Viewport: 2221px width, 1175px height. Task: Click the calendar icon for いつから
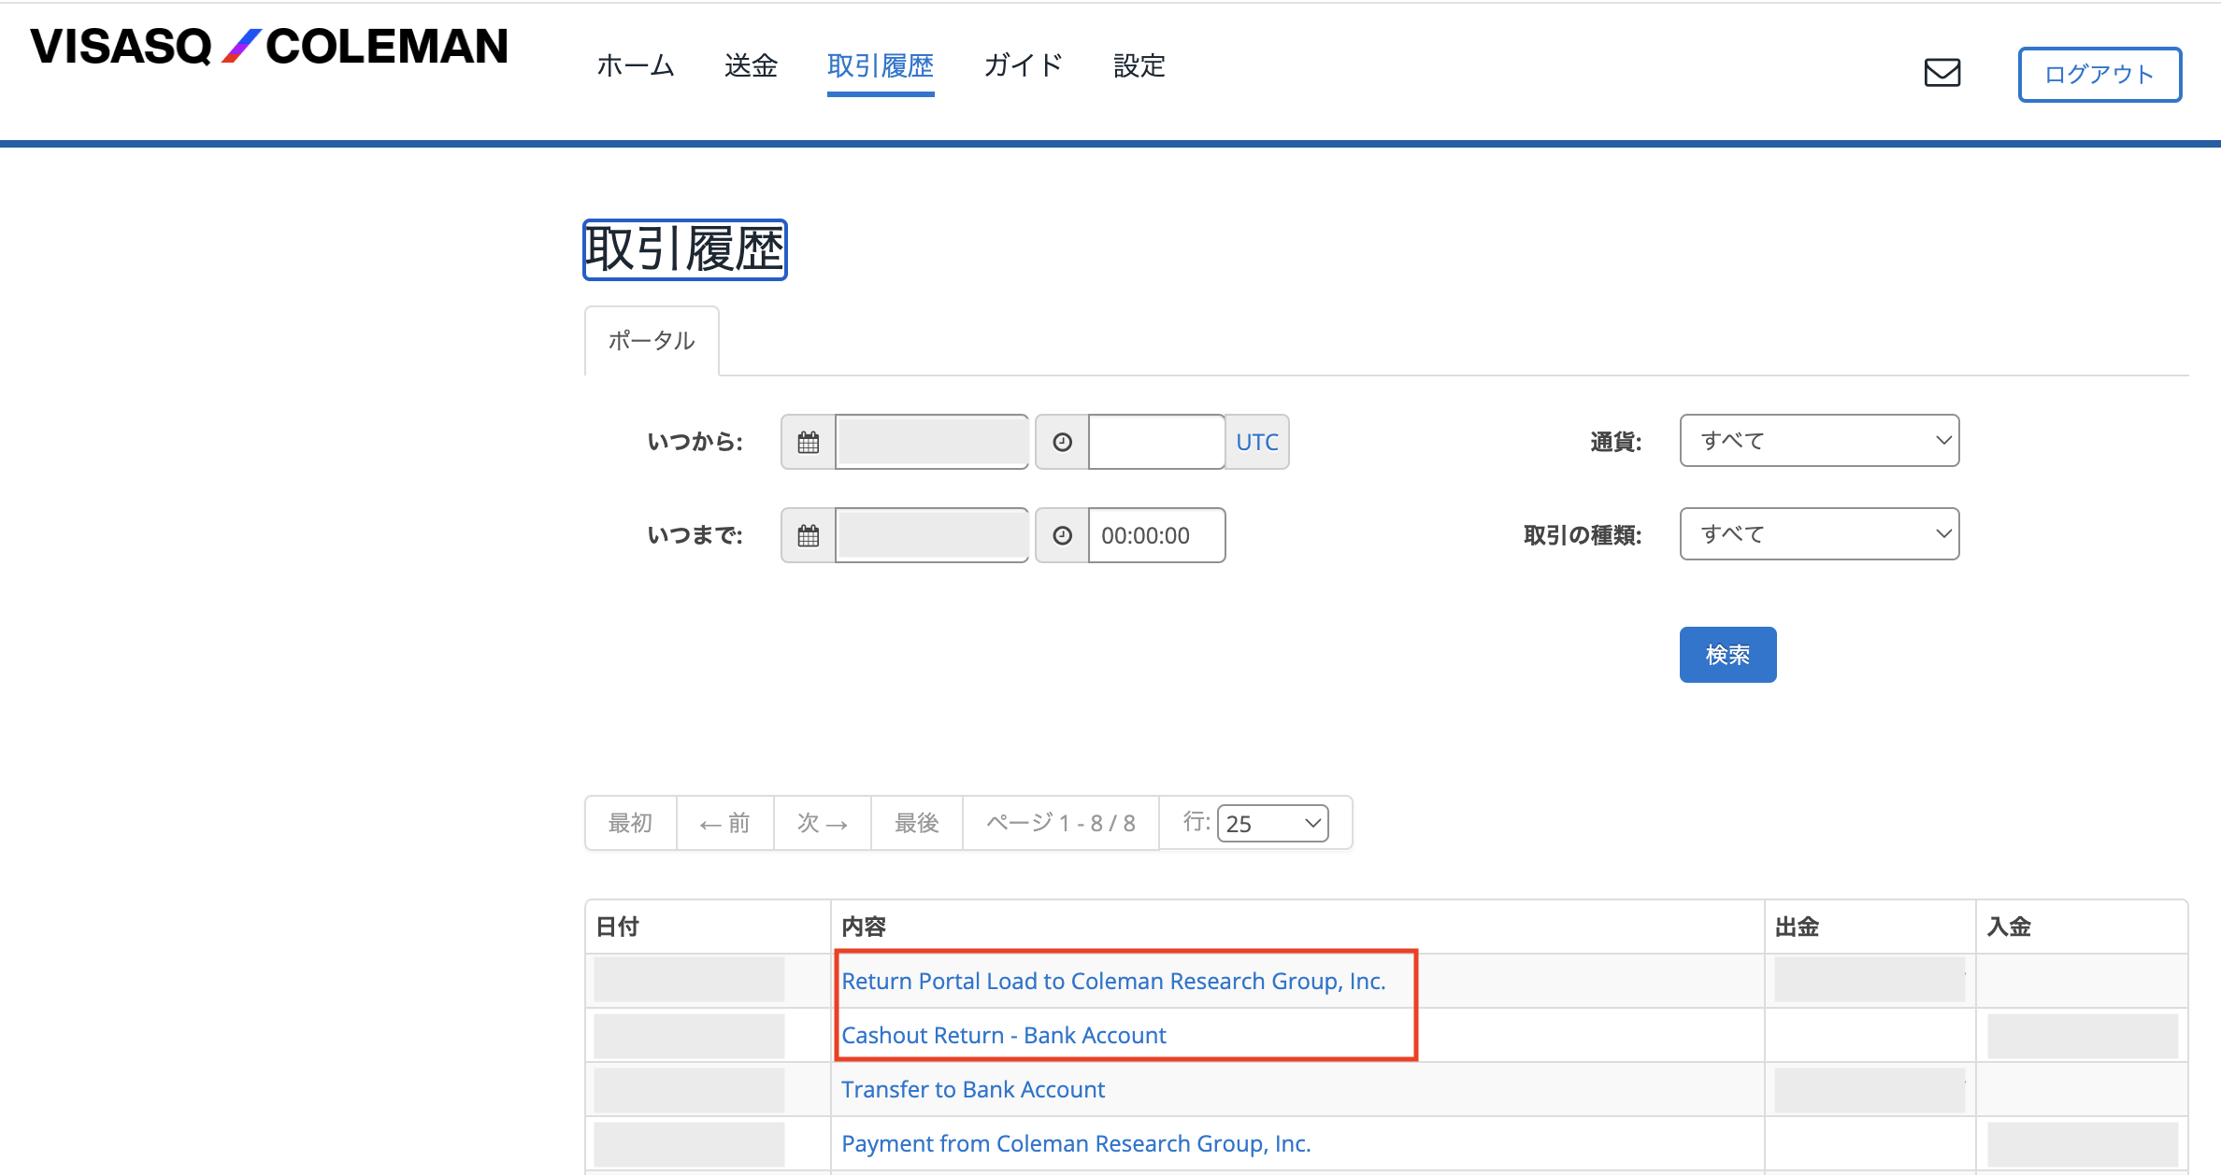(x=809, y=442)
